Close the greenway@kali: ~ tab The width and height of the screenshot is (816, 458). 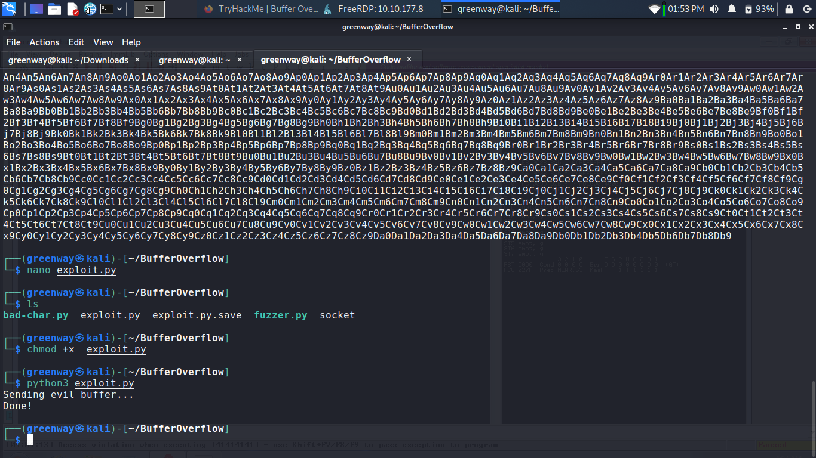point(240,60)
